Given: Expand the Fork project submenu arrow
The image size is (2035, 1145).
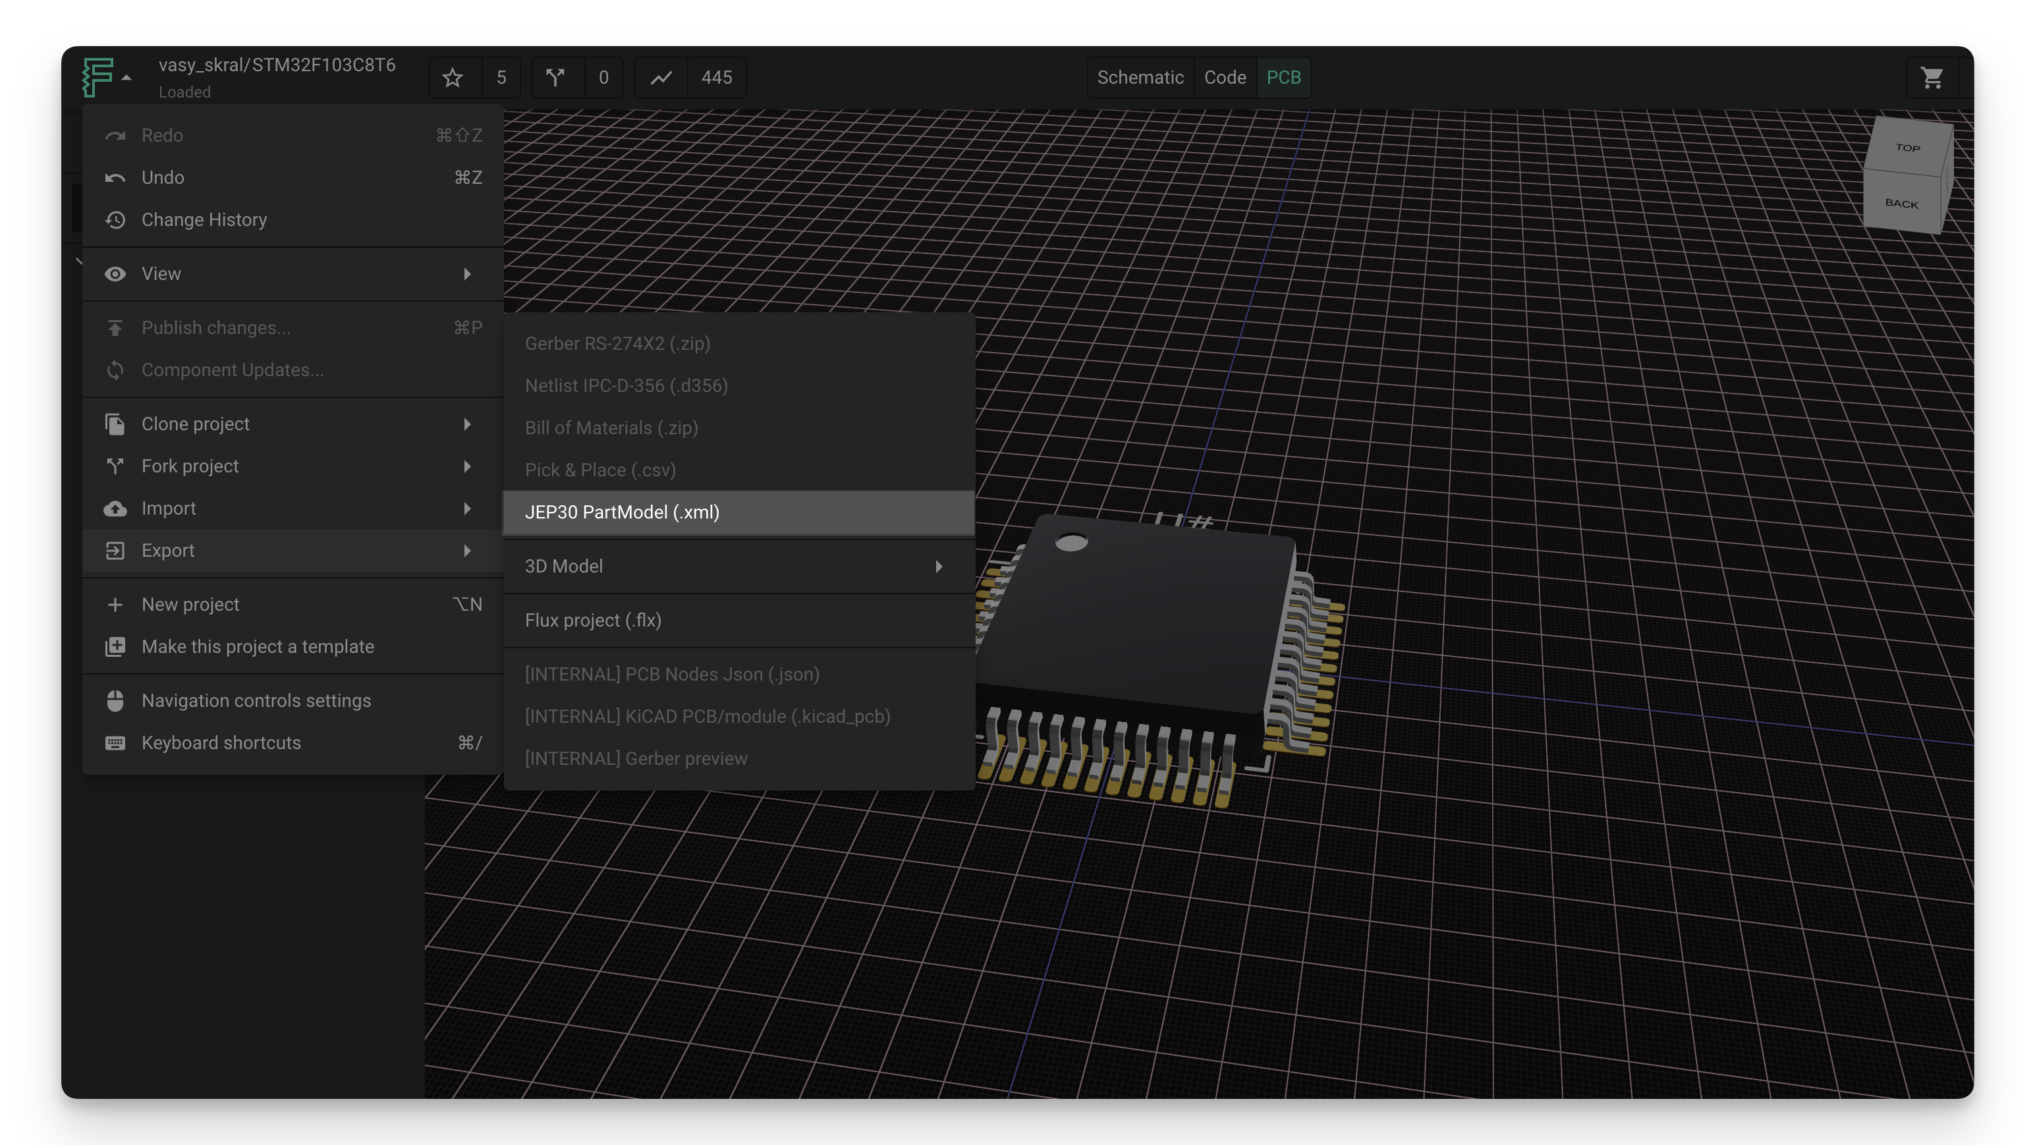Looking at the screenshot, I should click(x=468, y=466).
